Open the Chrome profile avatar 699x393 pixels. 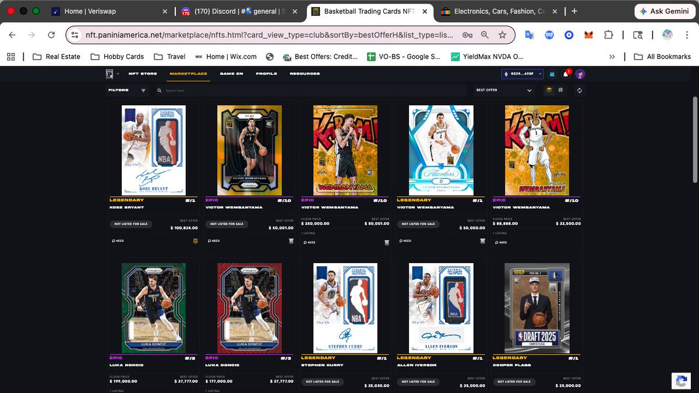(668, 35)
